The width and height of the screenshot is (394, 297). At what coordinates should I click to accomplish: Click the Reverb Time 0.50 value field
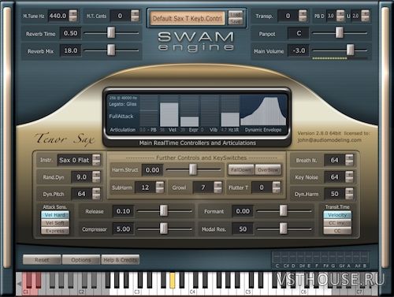[x=70, y=33]
